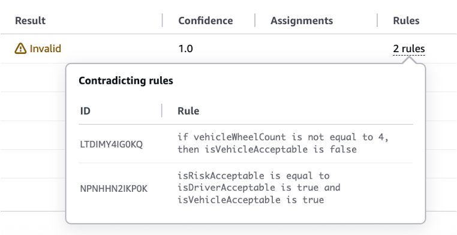
Task: Click the Contradicting rules popover title
Action: coord(126,80)
